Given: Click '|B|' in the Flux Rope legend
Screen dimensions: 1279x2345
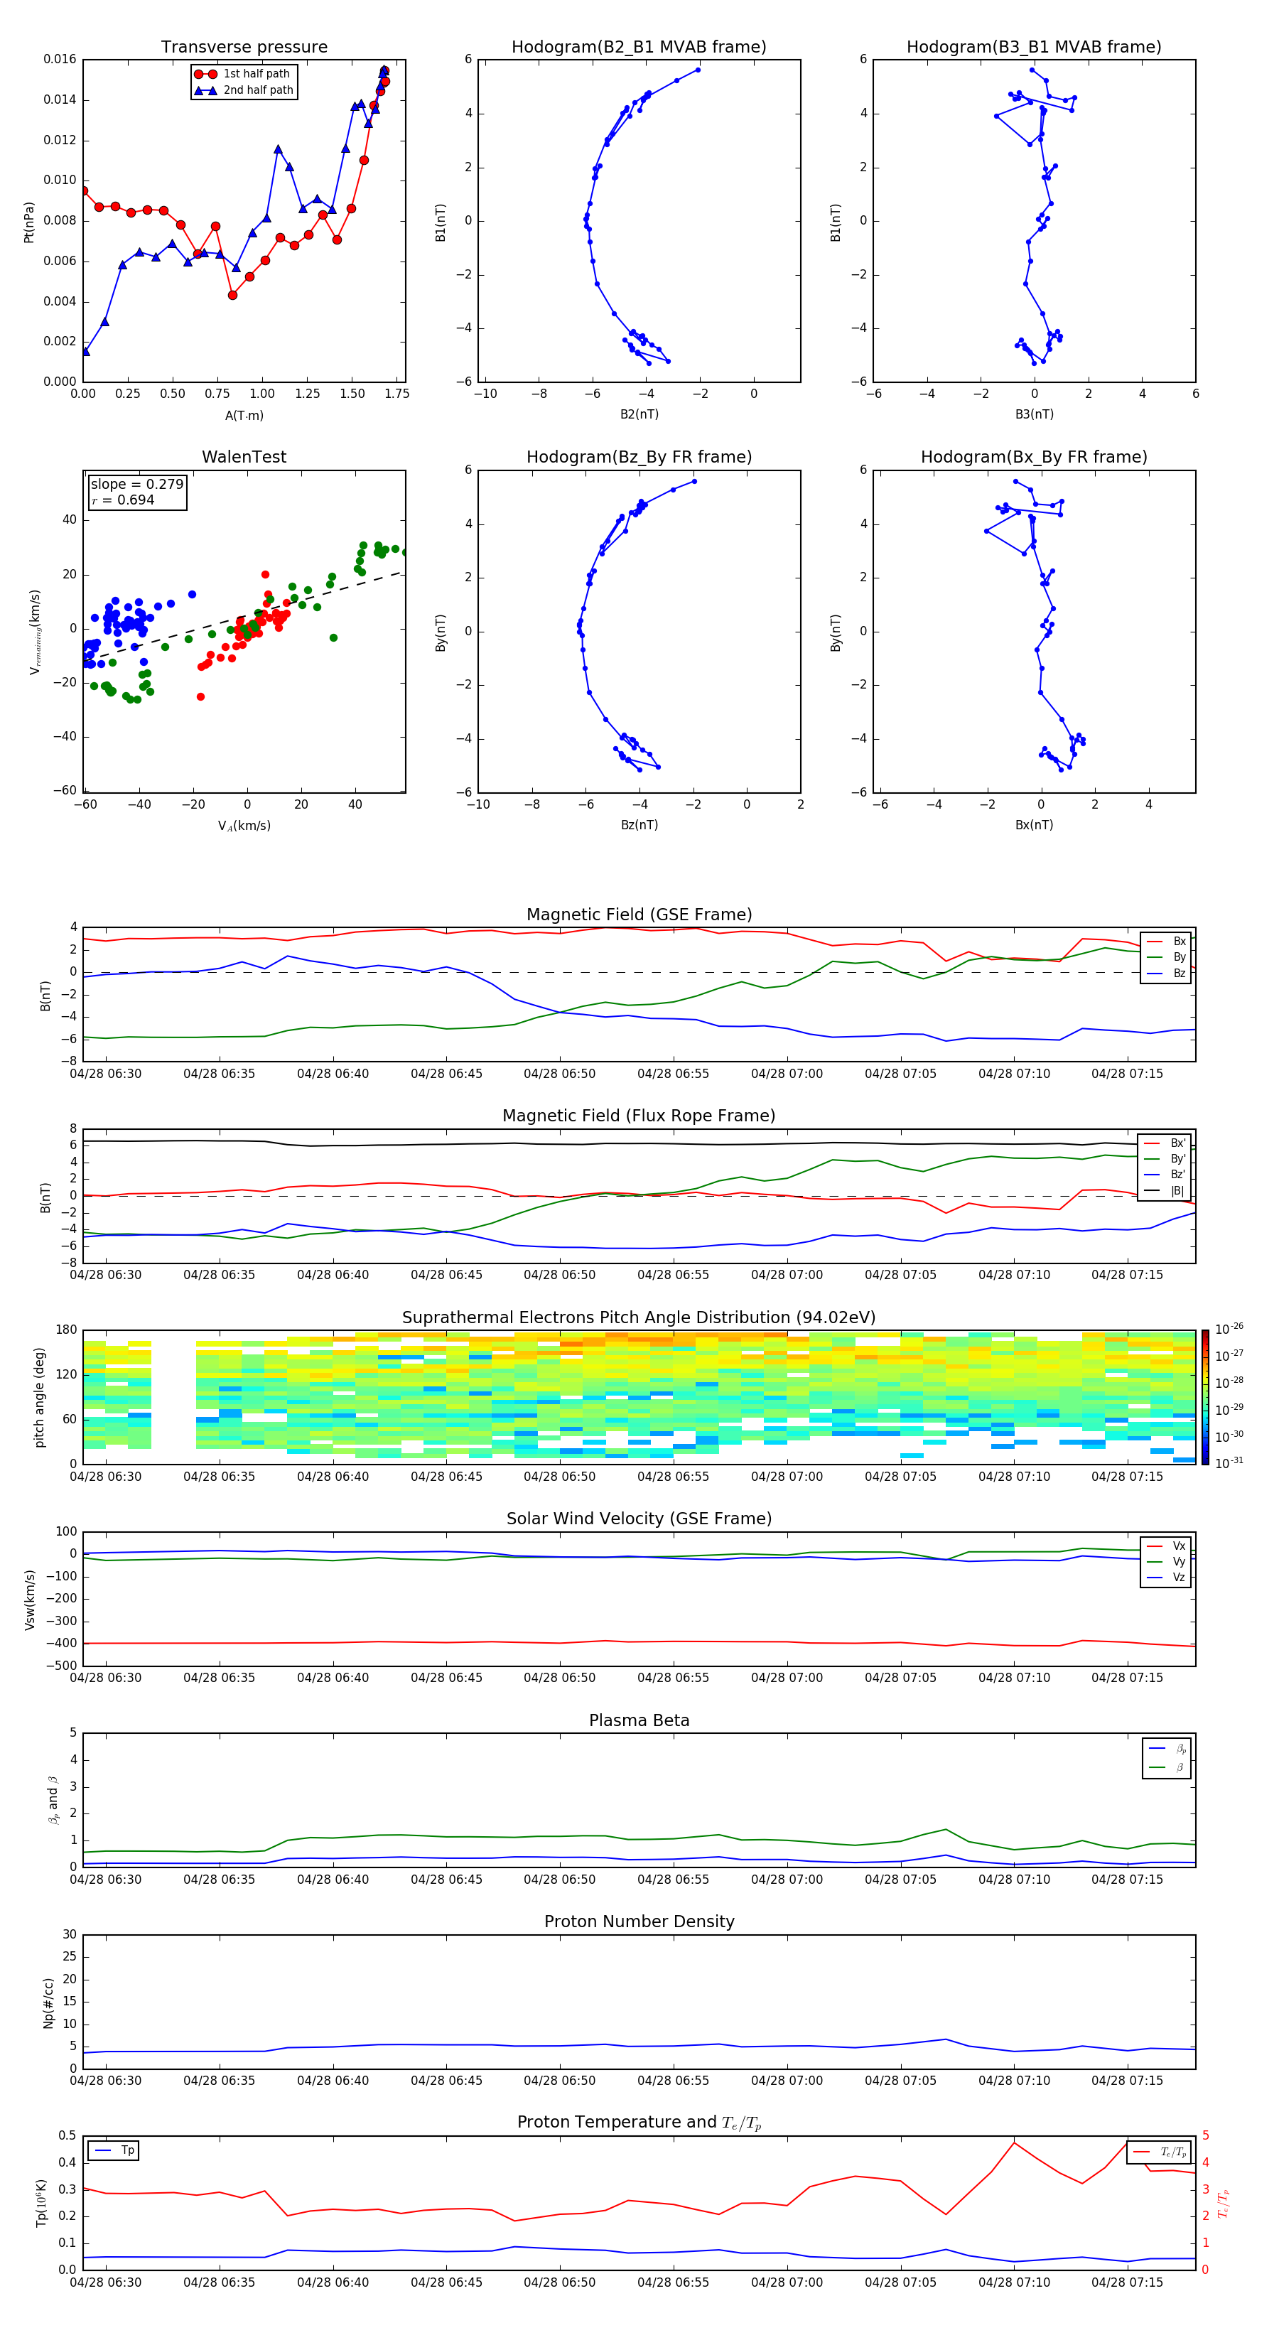Looking at the screenshot, I should point(1166,1191).
